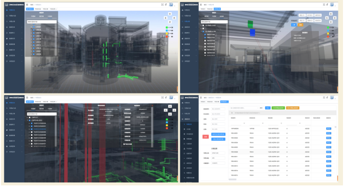Click the right arrow view control in blue-cube scene
The image size is (344, 190).
[335, 18]
